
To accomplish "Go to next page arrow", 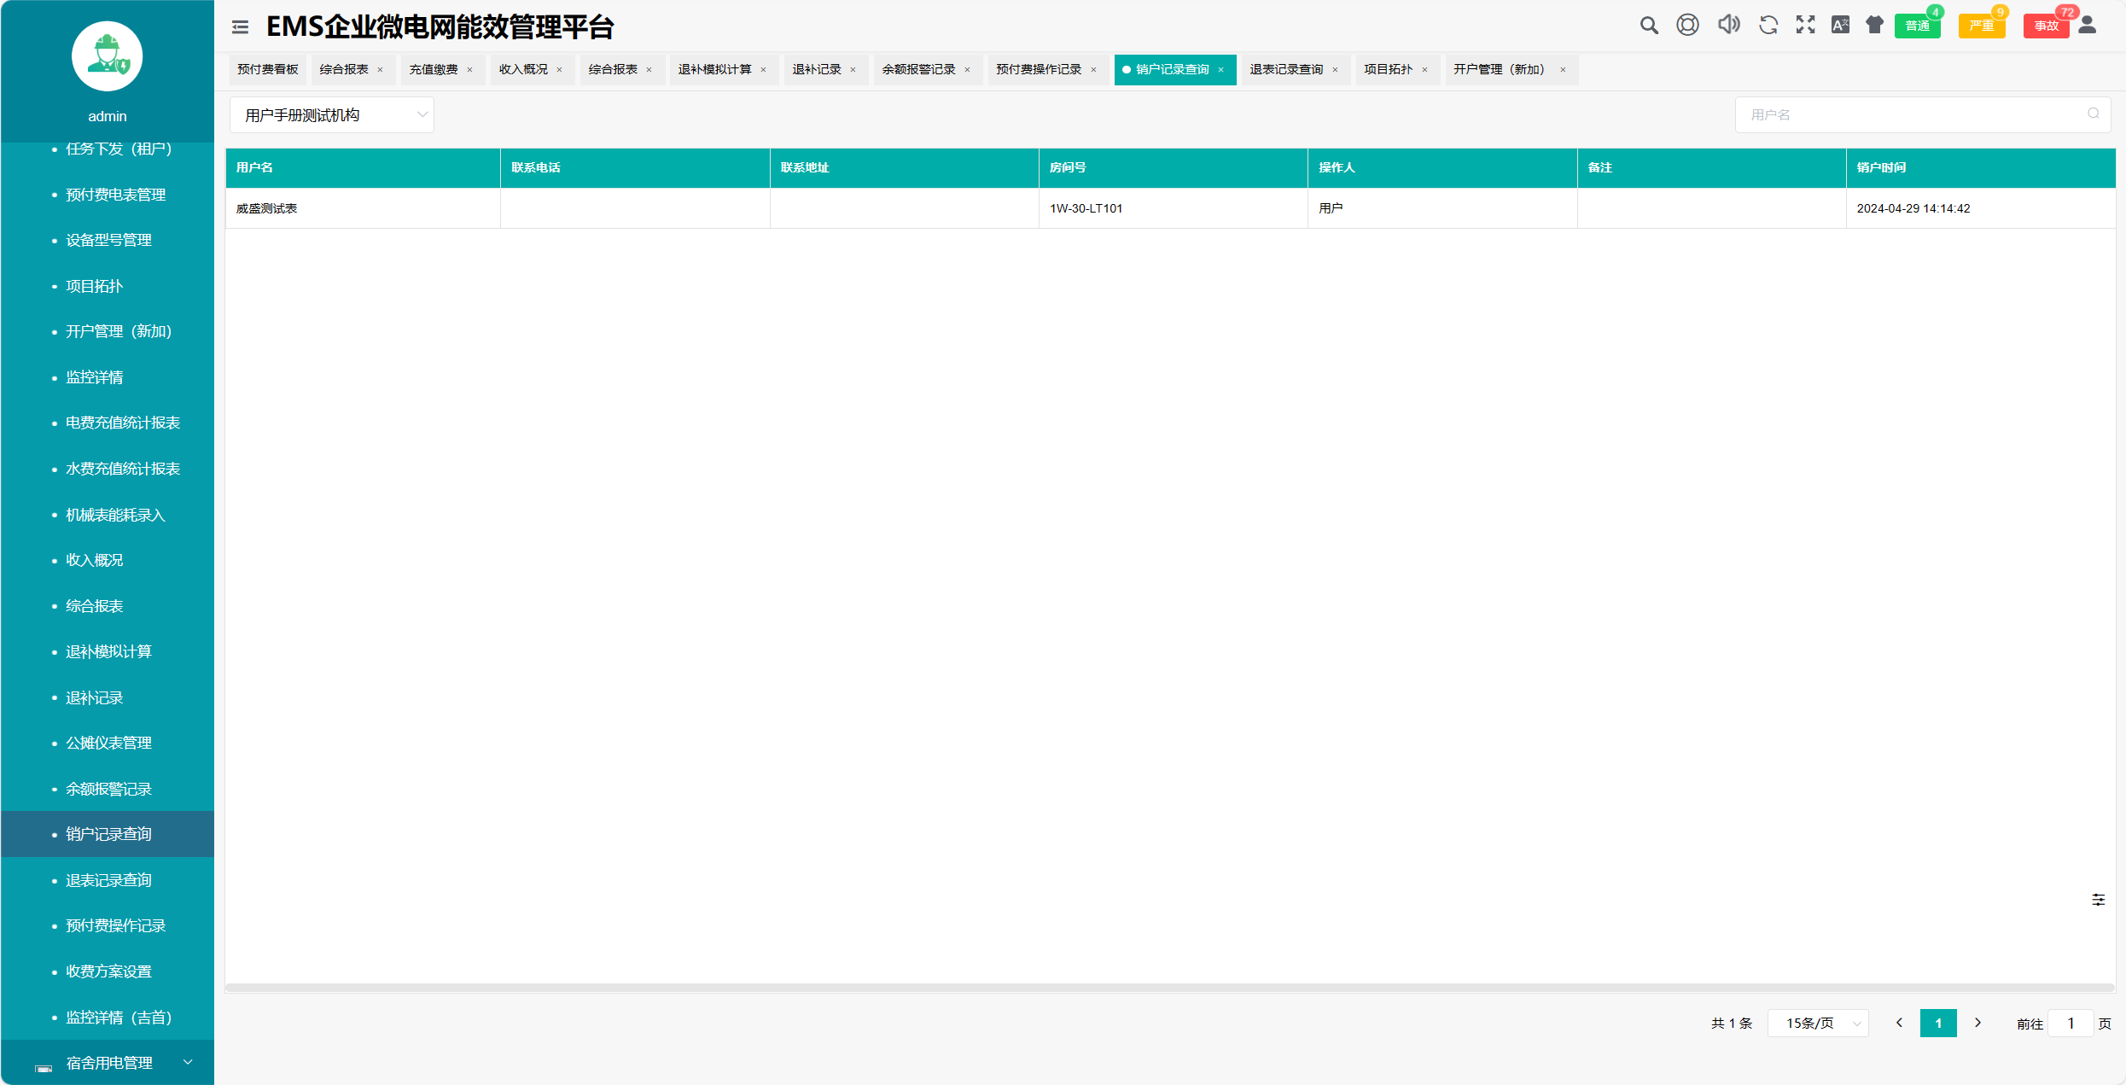I will (x=1977, y=1023).
